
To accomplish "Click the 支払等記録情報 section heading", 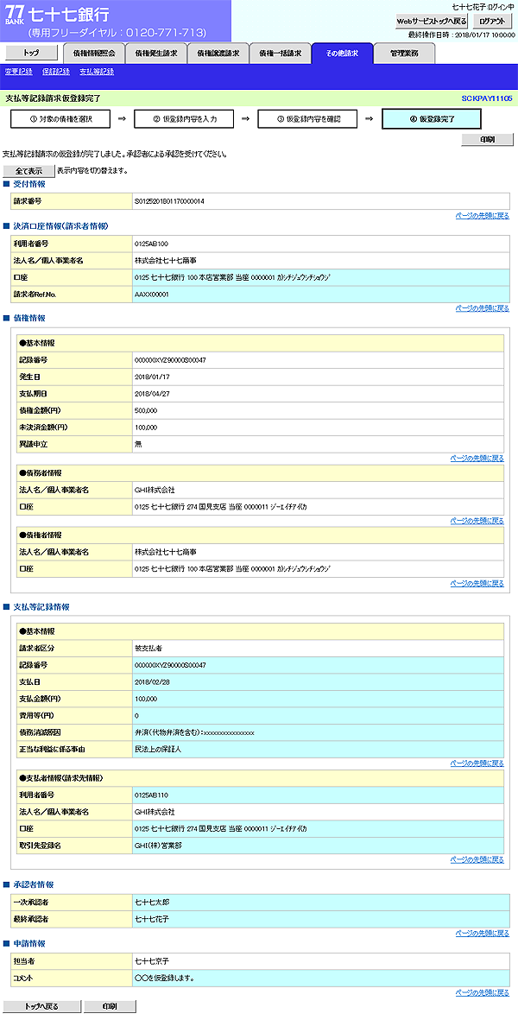I will point(41,607).
